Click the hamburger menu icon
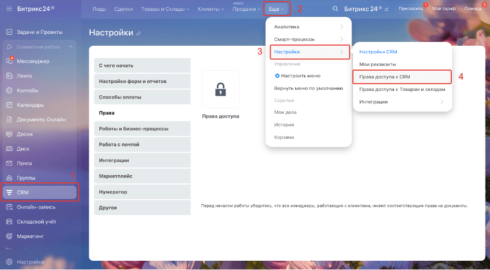 pos(9,9)
